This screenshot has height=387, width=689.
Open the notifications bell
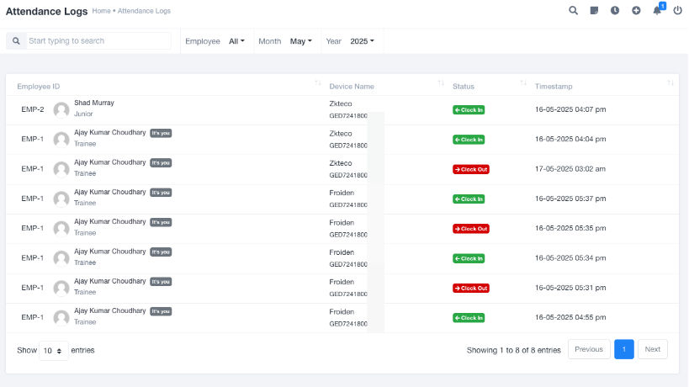tap(657, 11)
